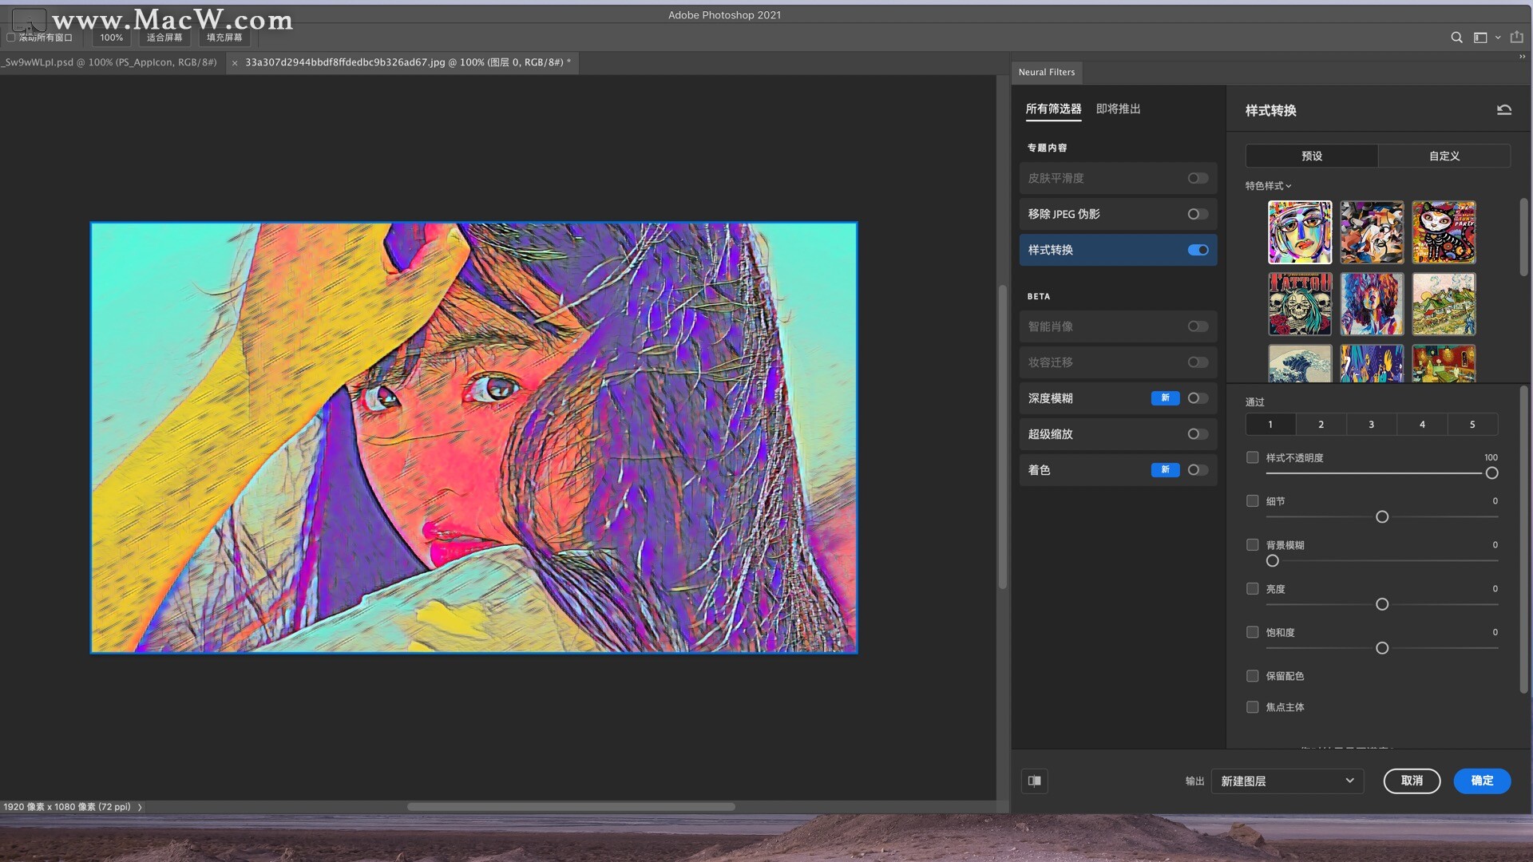Viewport: 1533px width, 862px height.
Task: Check the 亮度 checkbox
Action: (1252, 589)
